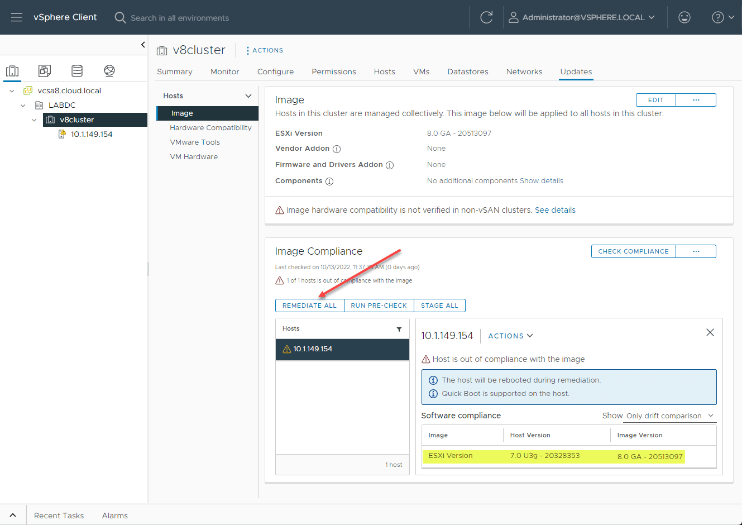Open the help question mark menu
The image size is (742, 525).
tap(718, 17)
